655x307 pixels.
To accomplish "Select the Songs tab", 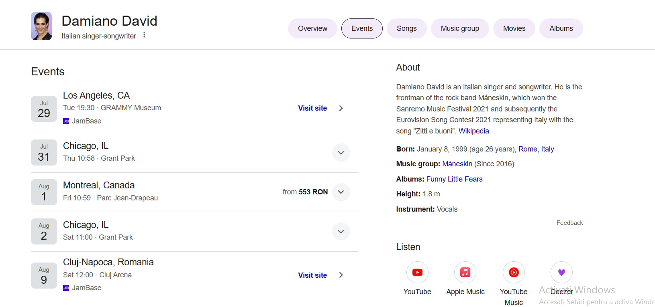I will coord(406,28).
